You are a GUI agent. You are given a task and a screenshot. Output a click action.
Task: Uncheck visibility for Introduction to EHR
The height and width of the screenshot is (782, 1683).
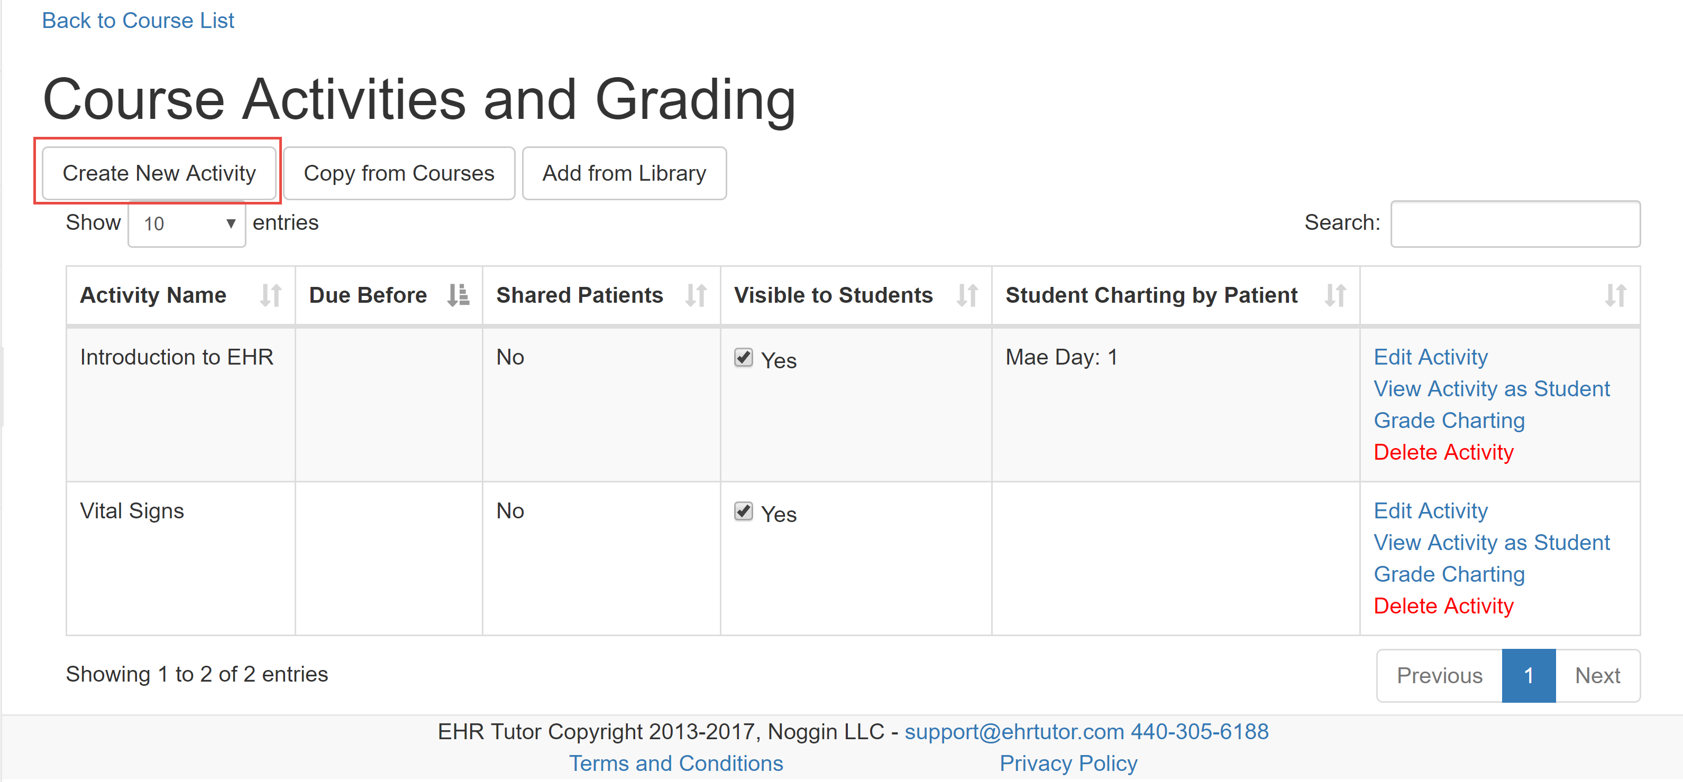pyautogui.click(x=744, y=358)
